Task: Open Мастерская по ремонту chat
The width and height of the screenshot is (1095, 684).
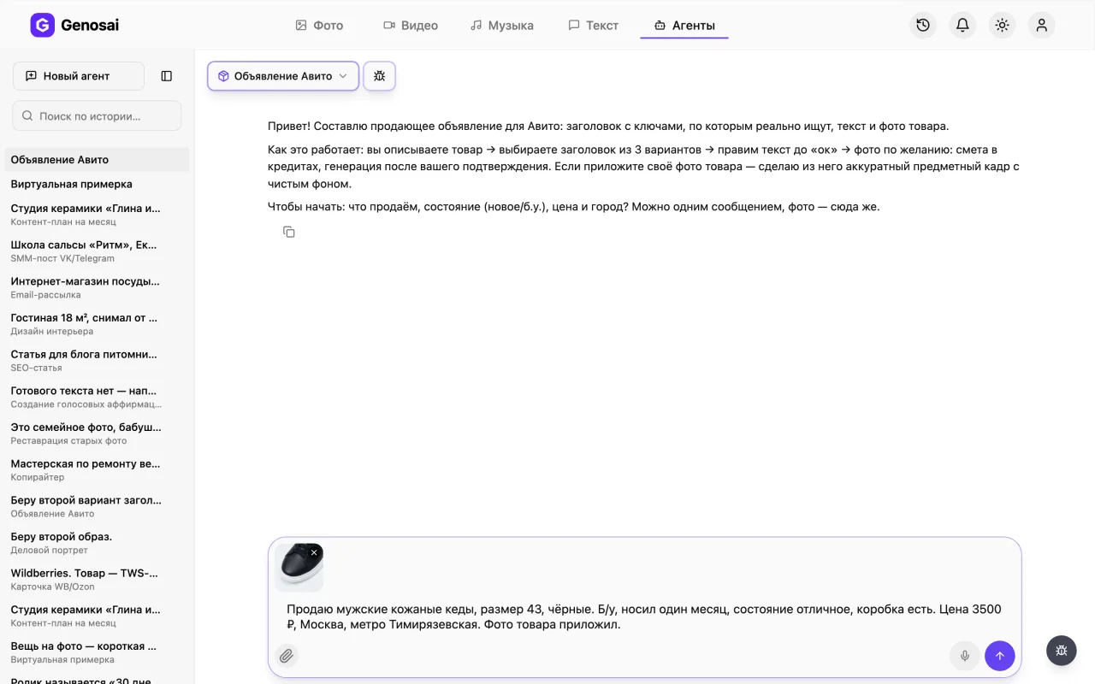Action: (97, 469)
